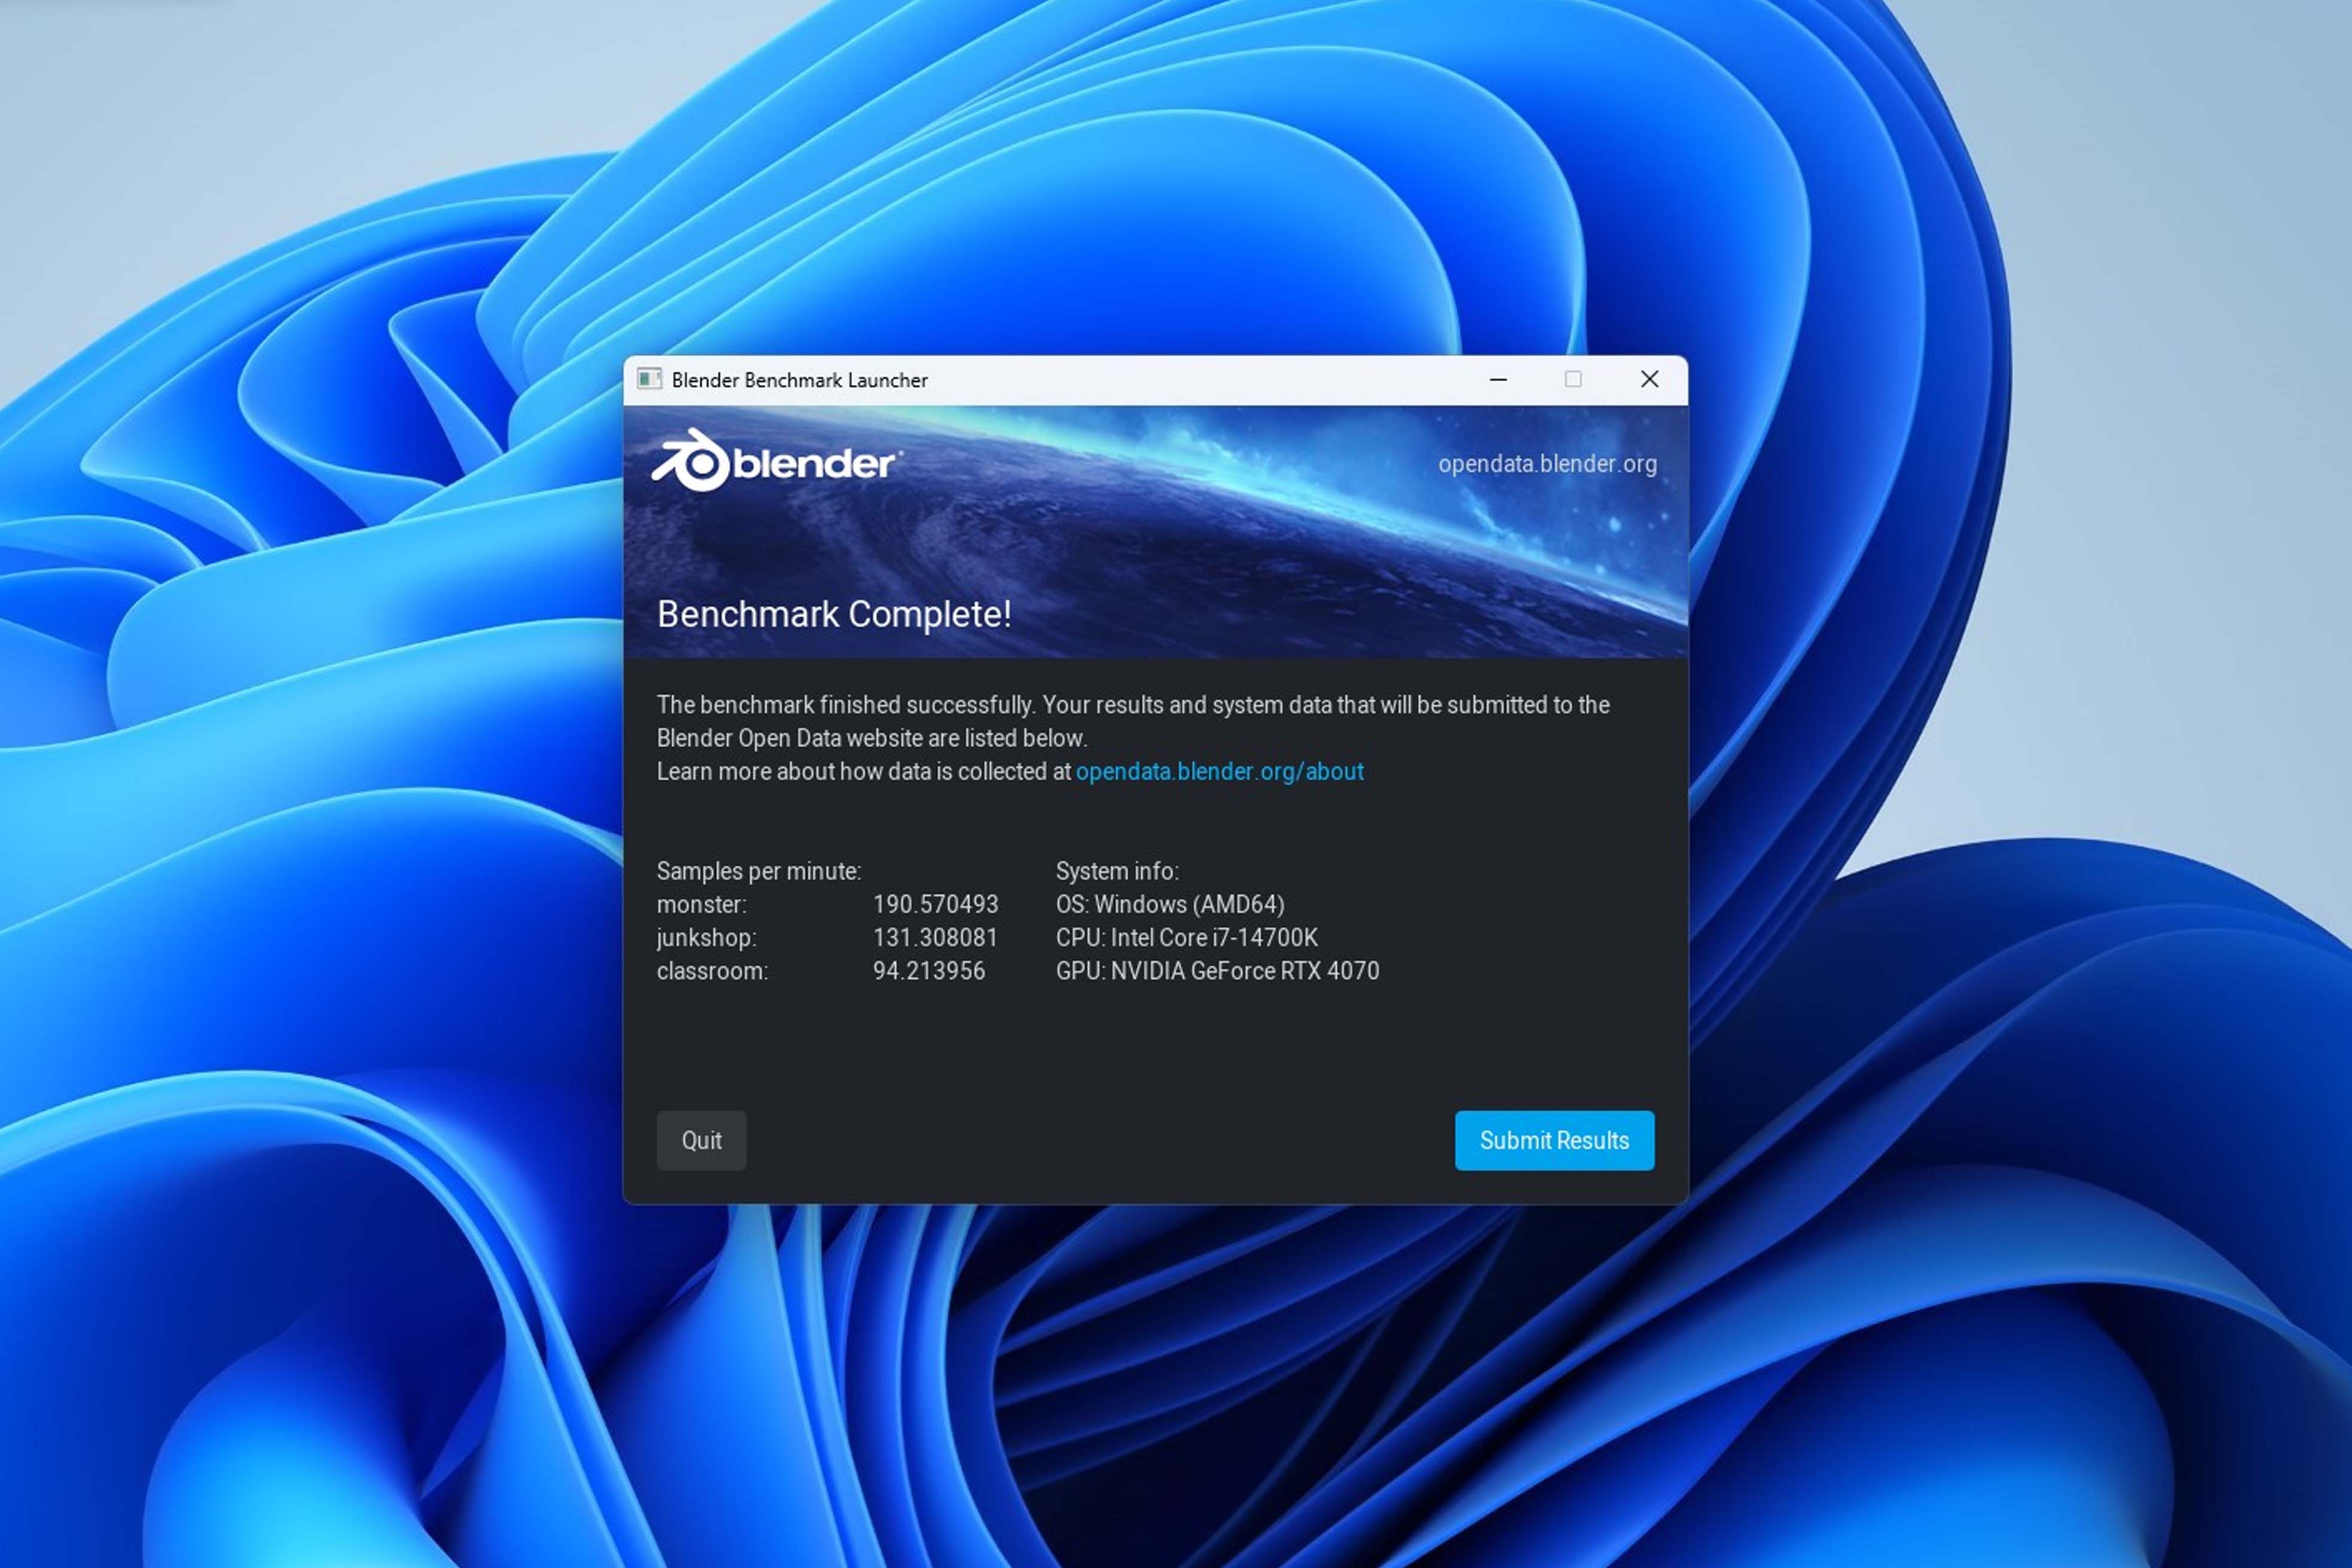The height and width of the screenshot is (1568, 2352).
Task: Click the 'CPU: Intel Core i7-14700K' line
Action: [x=1187, y=938]
